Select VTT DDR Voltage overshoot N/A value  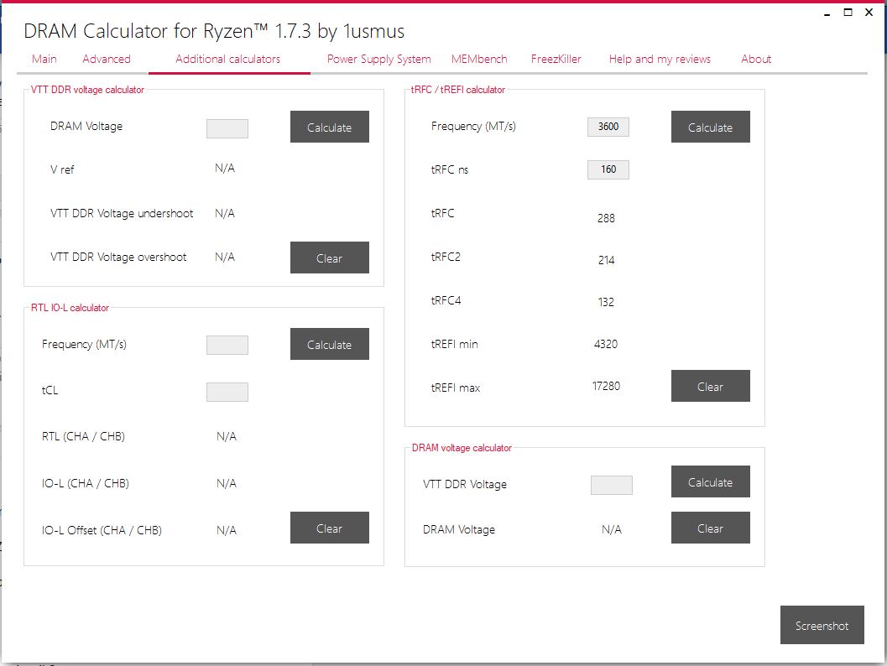(x=225, y=257)
